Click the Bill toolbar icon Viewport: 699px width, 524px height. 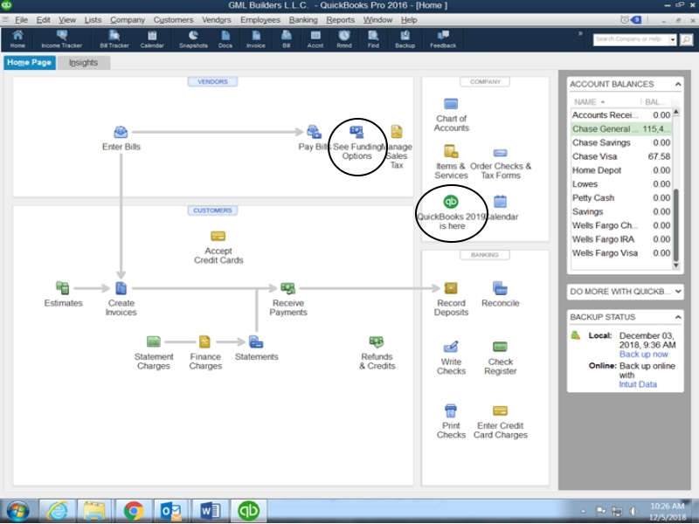point(287,39)
